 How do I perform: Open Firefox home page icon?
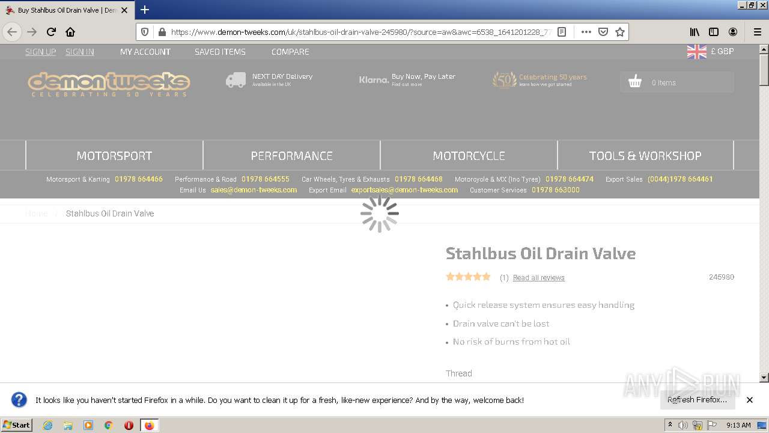coord(70,32)
